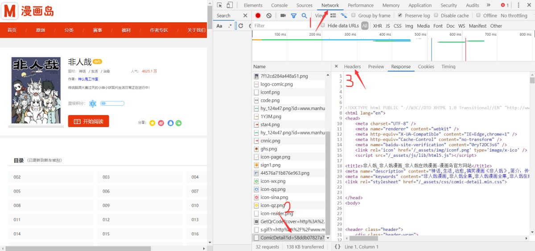The width and height of the screenshot is (535, 251).
Task: Clear the network log
Action: coord(269,16)
